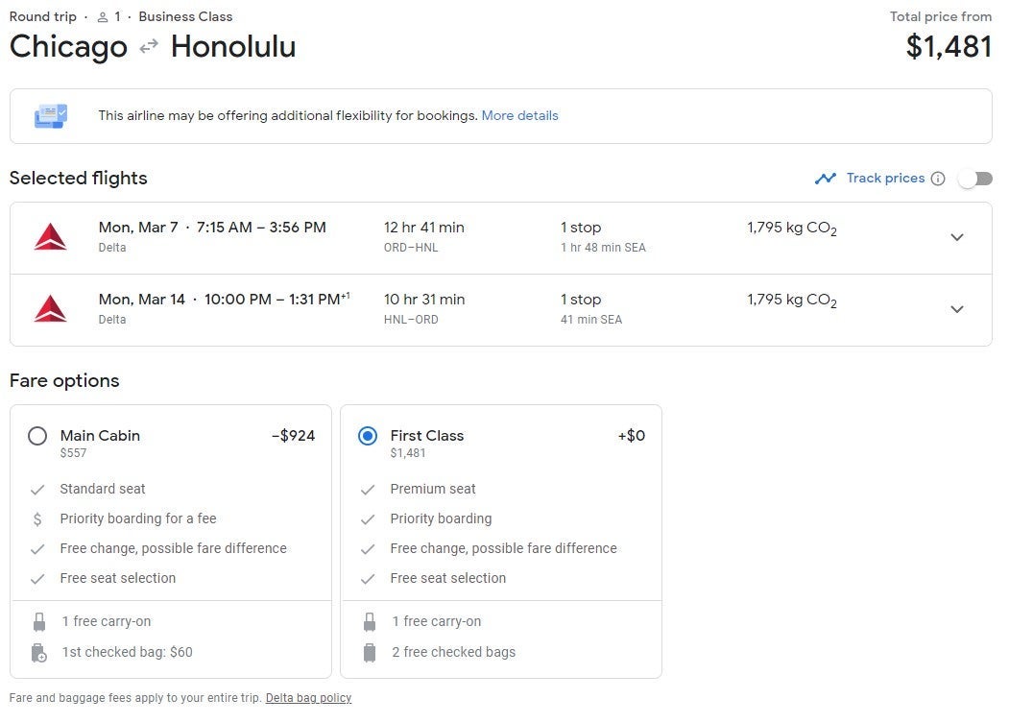
Task: Click the Track prices chart icon
Action: coord(825,179)
